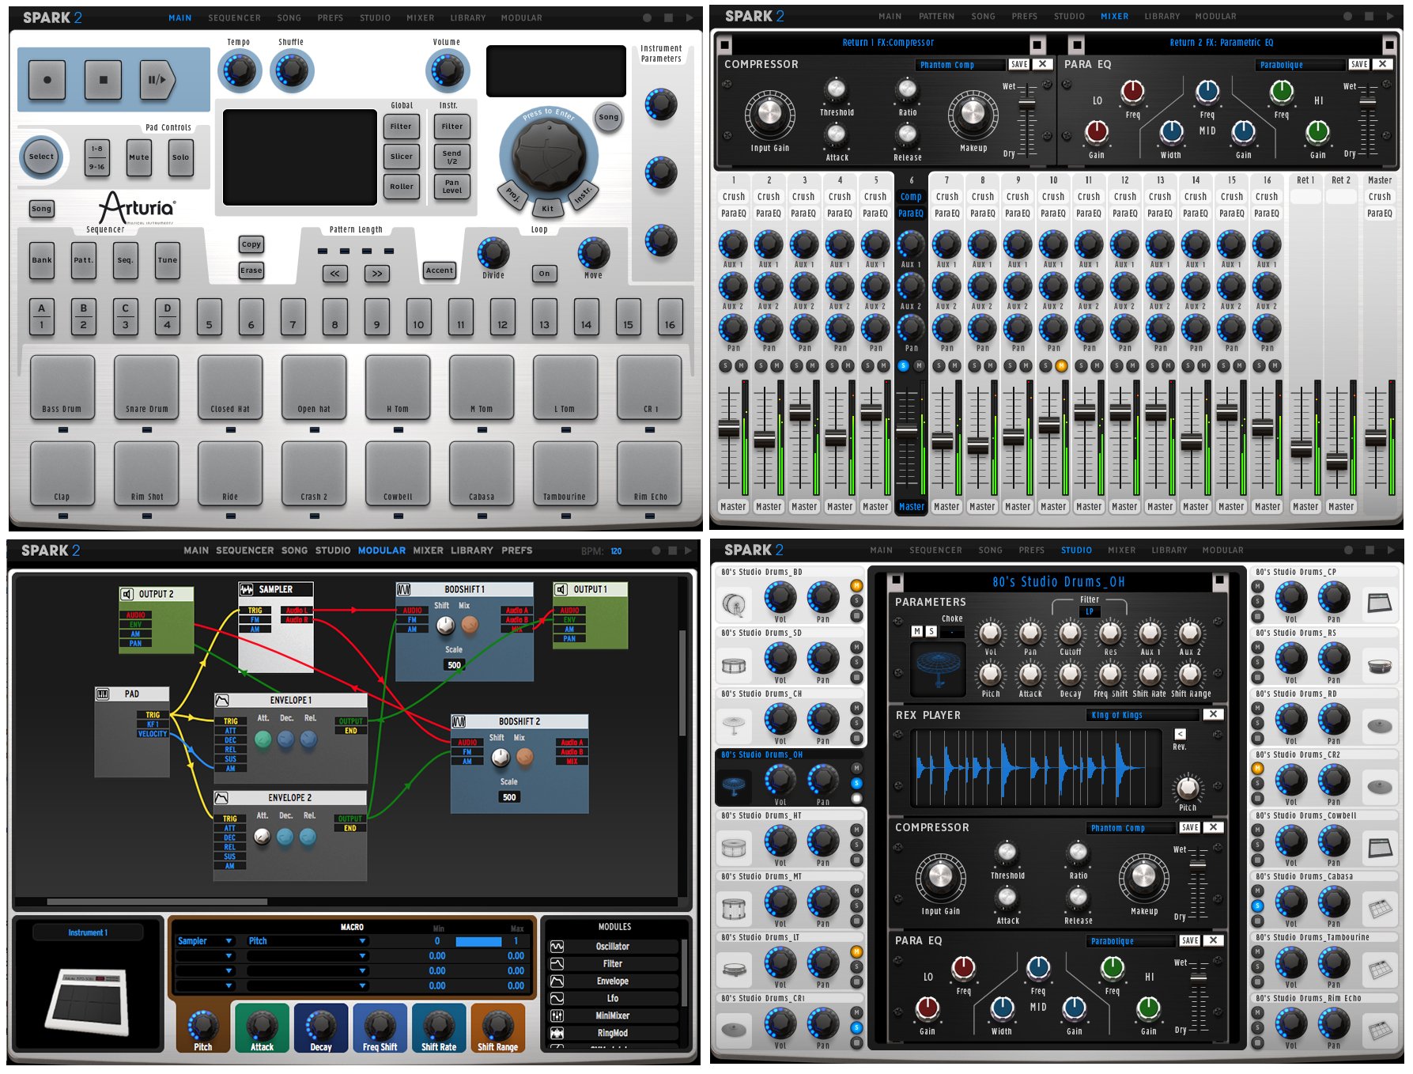Click the 80's Studio Drums_SD snare thumbnail
This screenshot has width=1413, height=1074.
[734, 665]
